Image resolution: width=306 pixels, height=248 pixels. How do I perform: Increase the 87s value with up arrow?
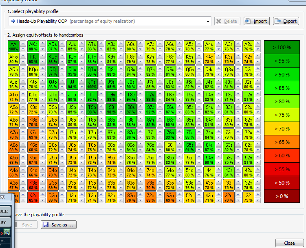[x=160, y=119]
